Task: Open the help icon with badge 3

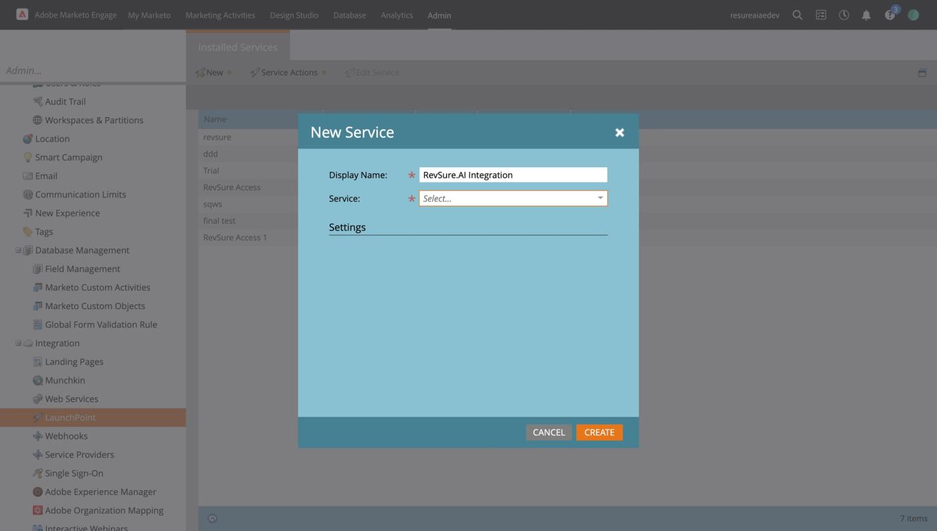Action: point(890,14)
